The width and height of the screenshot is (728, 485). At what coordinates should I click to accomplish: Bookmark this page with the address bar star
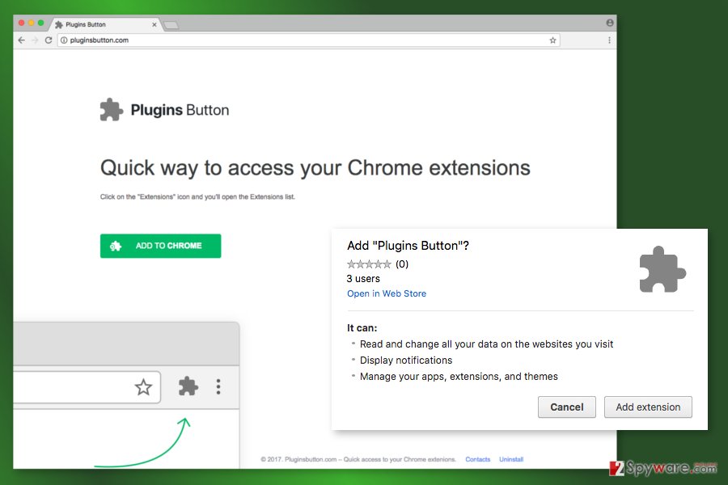click(552, 40)
